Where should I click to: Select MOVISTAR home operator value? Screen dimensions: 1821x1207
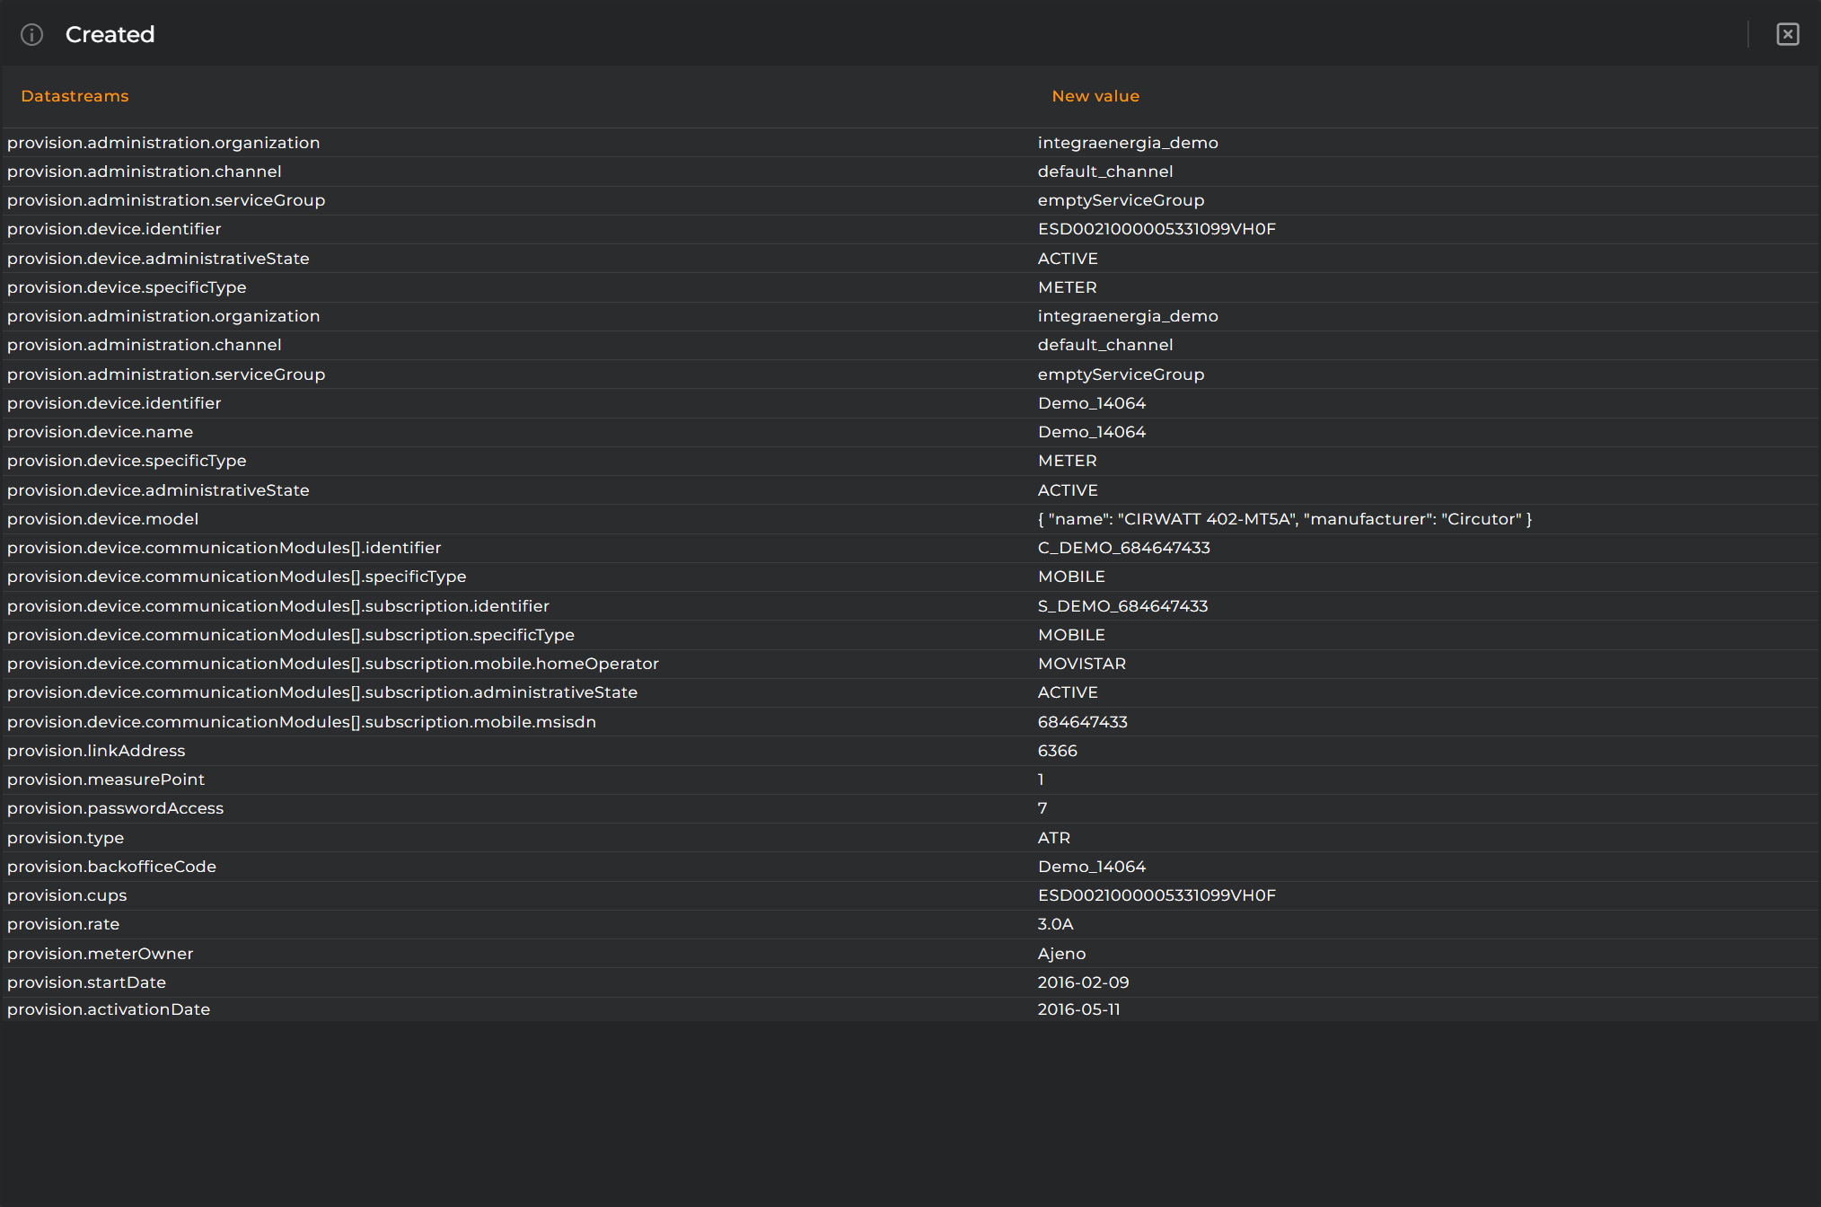[1082, 664]
